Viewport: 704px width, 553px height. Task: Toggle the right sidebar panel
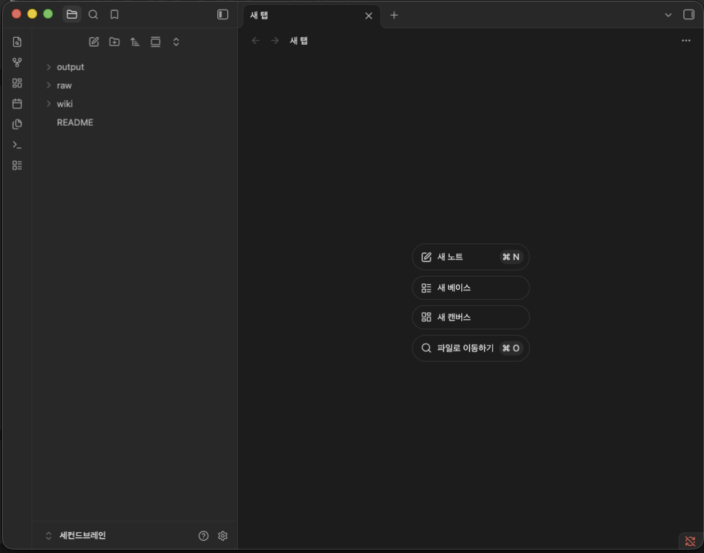[x=689, y=14]
